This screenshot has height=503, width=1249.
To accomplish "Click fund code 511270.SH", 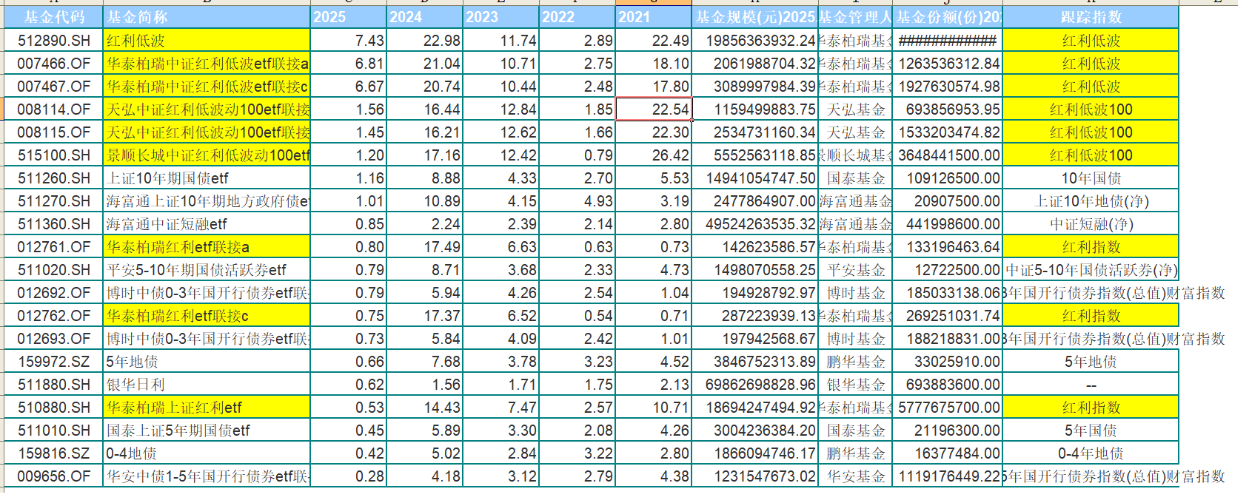I will [53, 201].
